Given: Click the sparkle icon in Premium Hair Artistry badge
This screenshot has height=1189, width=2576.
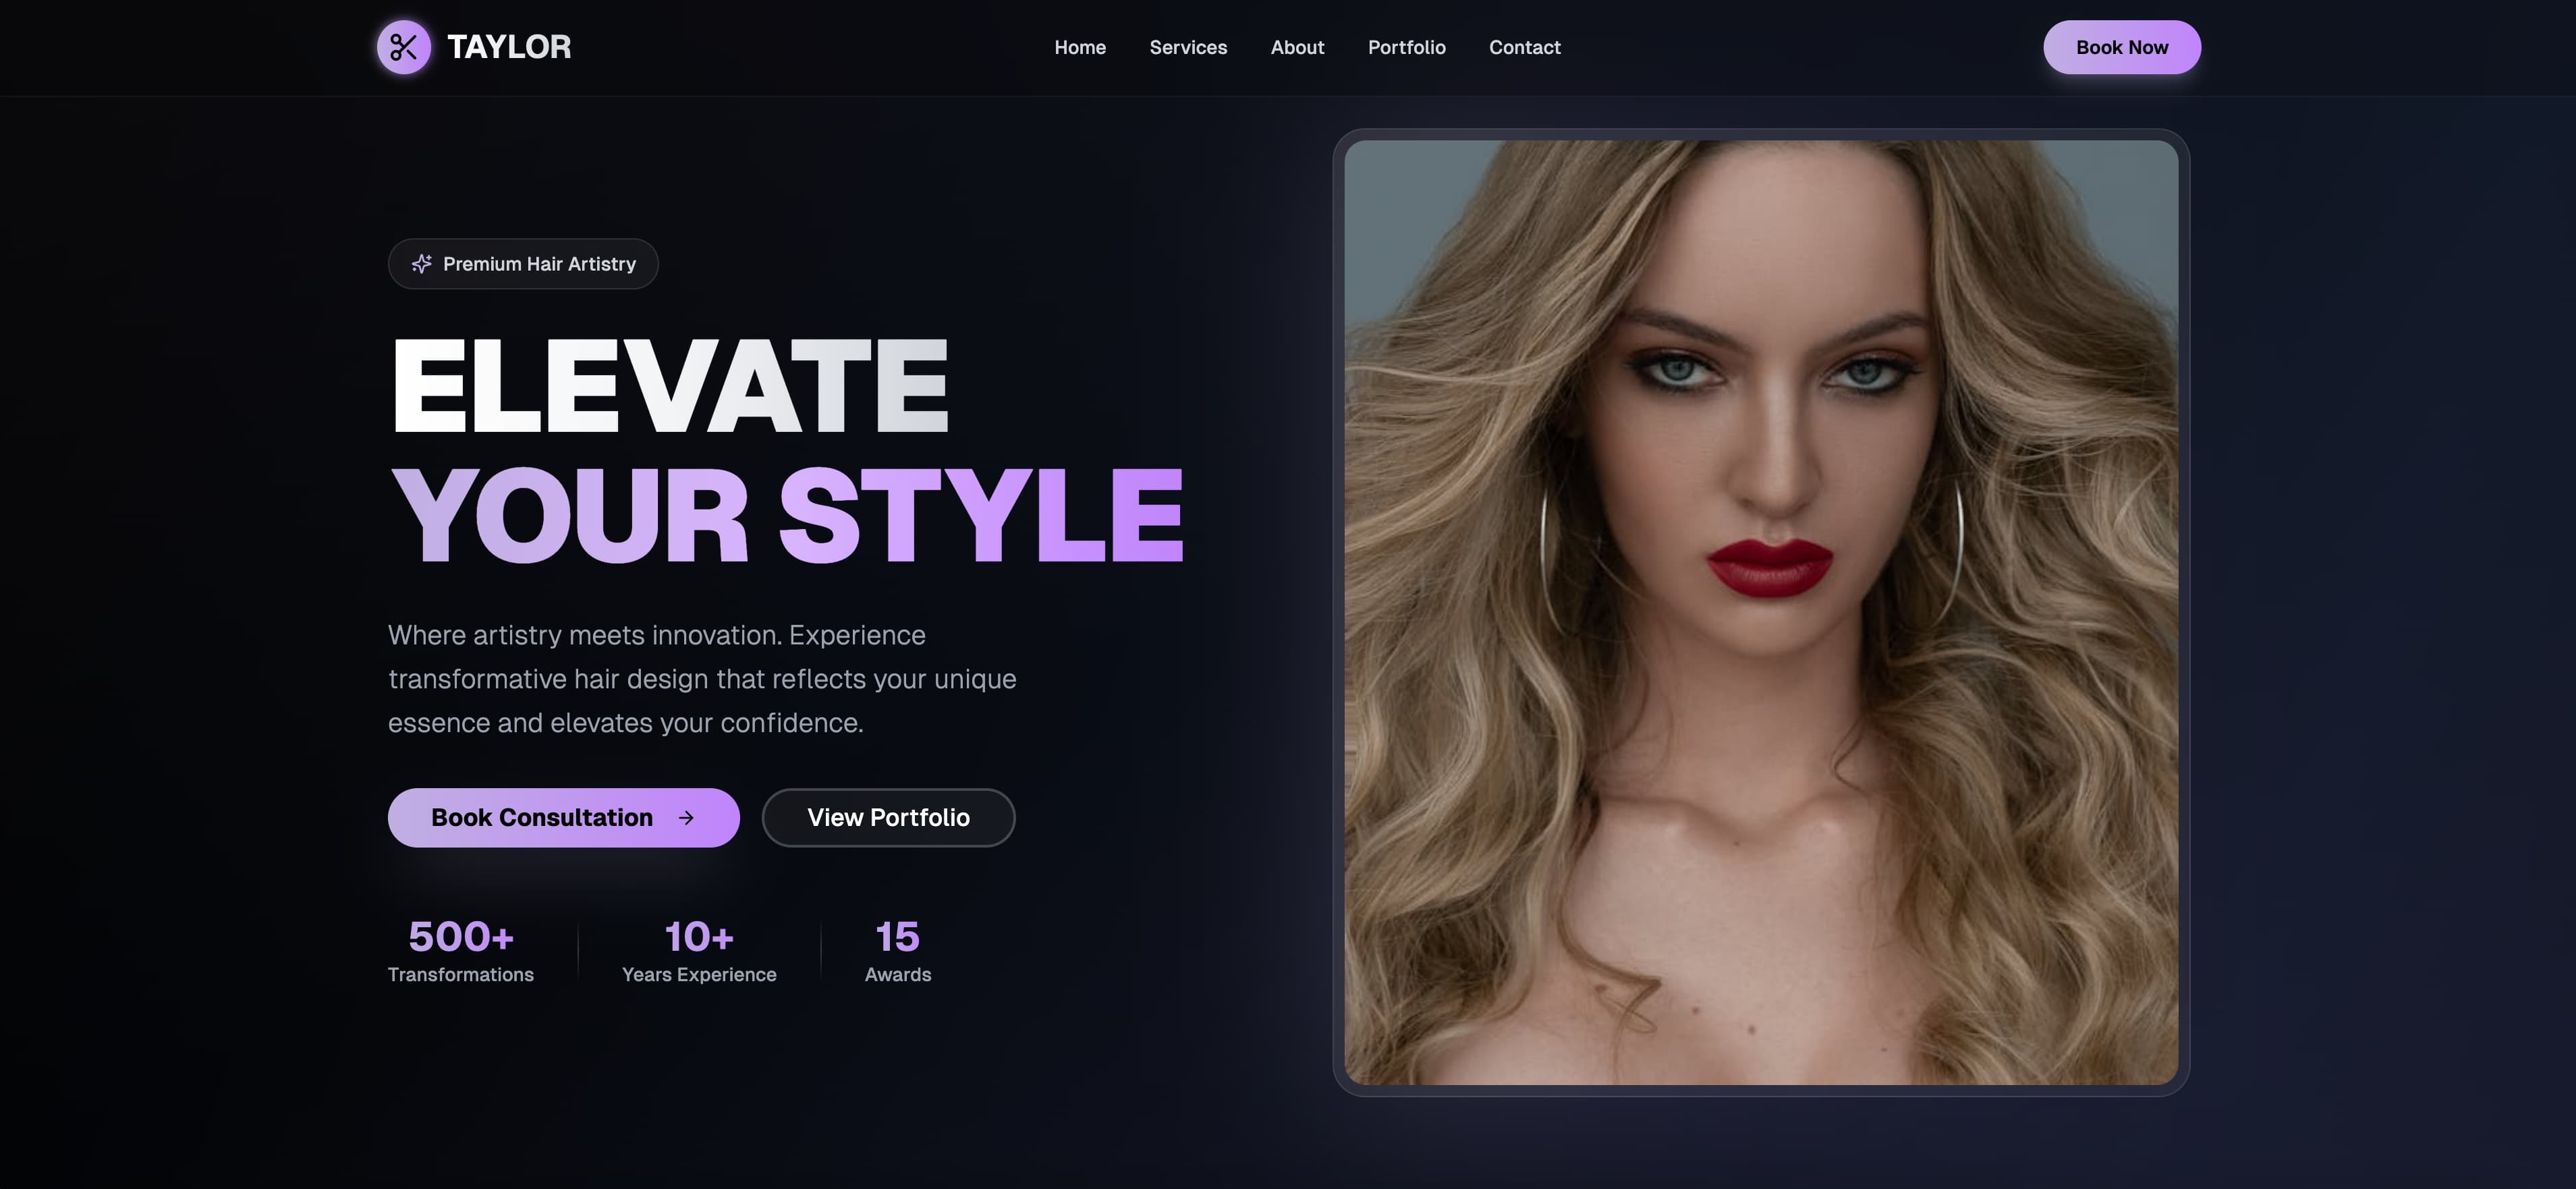Looking at the screenshot, I should pyautogui.click(x=421, y=263).
